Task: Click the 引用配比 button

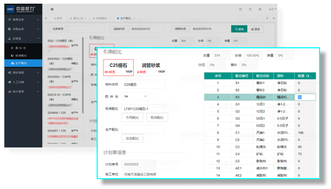Action: tap(133, 117)
